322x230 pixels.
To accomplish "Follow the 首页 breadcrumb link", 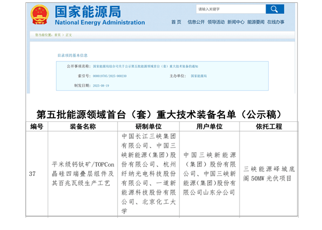I will 58,35.
